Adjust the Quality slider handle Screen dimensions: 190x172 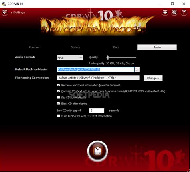[x=107, y=57]
